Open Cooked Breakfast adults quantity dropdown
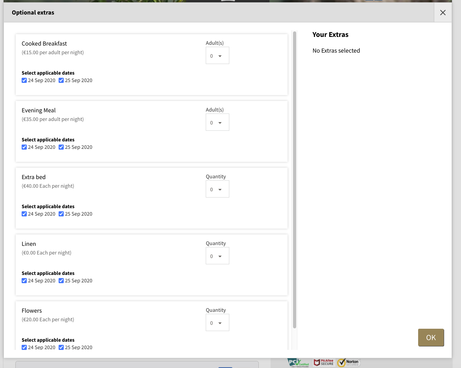 [217, 55]
